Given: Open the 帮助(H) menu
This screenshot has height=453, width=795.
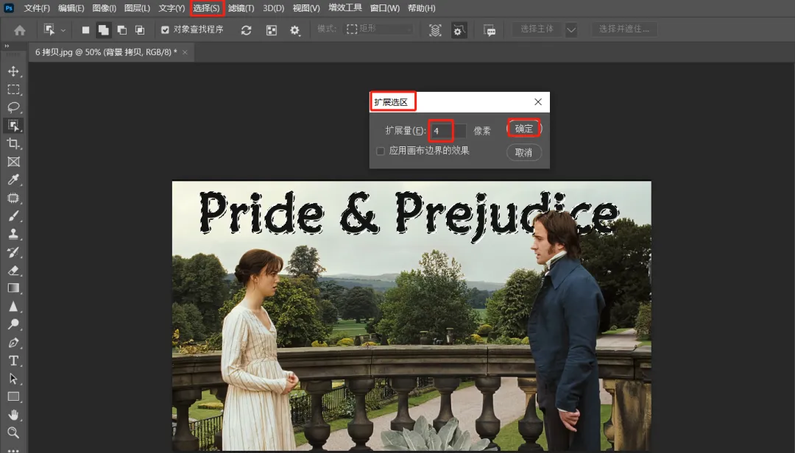Looking at the screenshot, I should 421,8.
